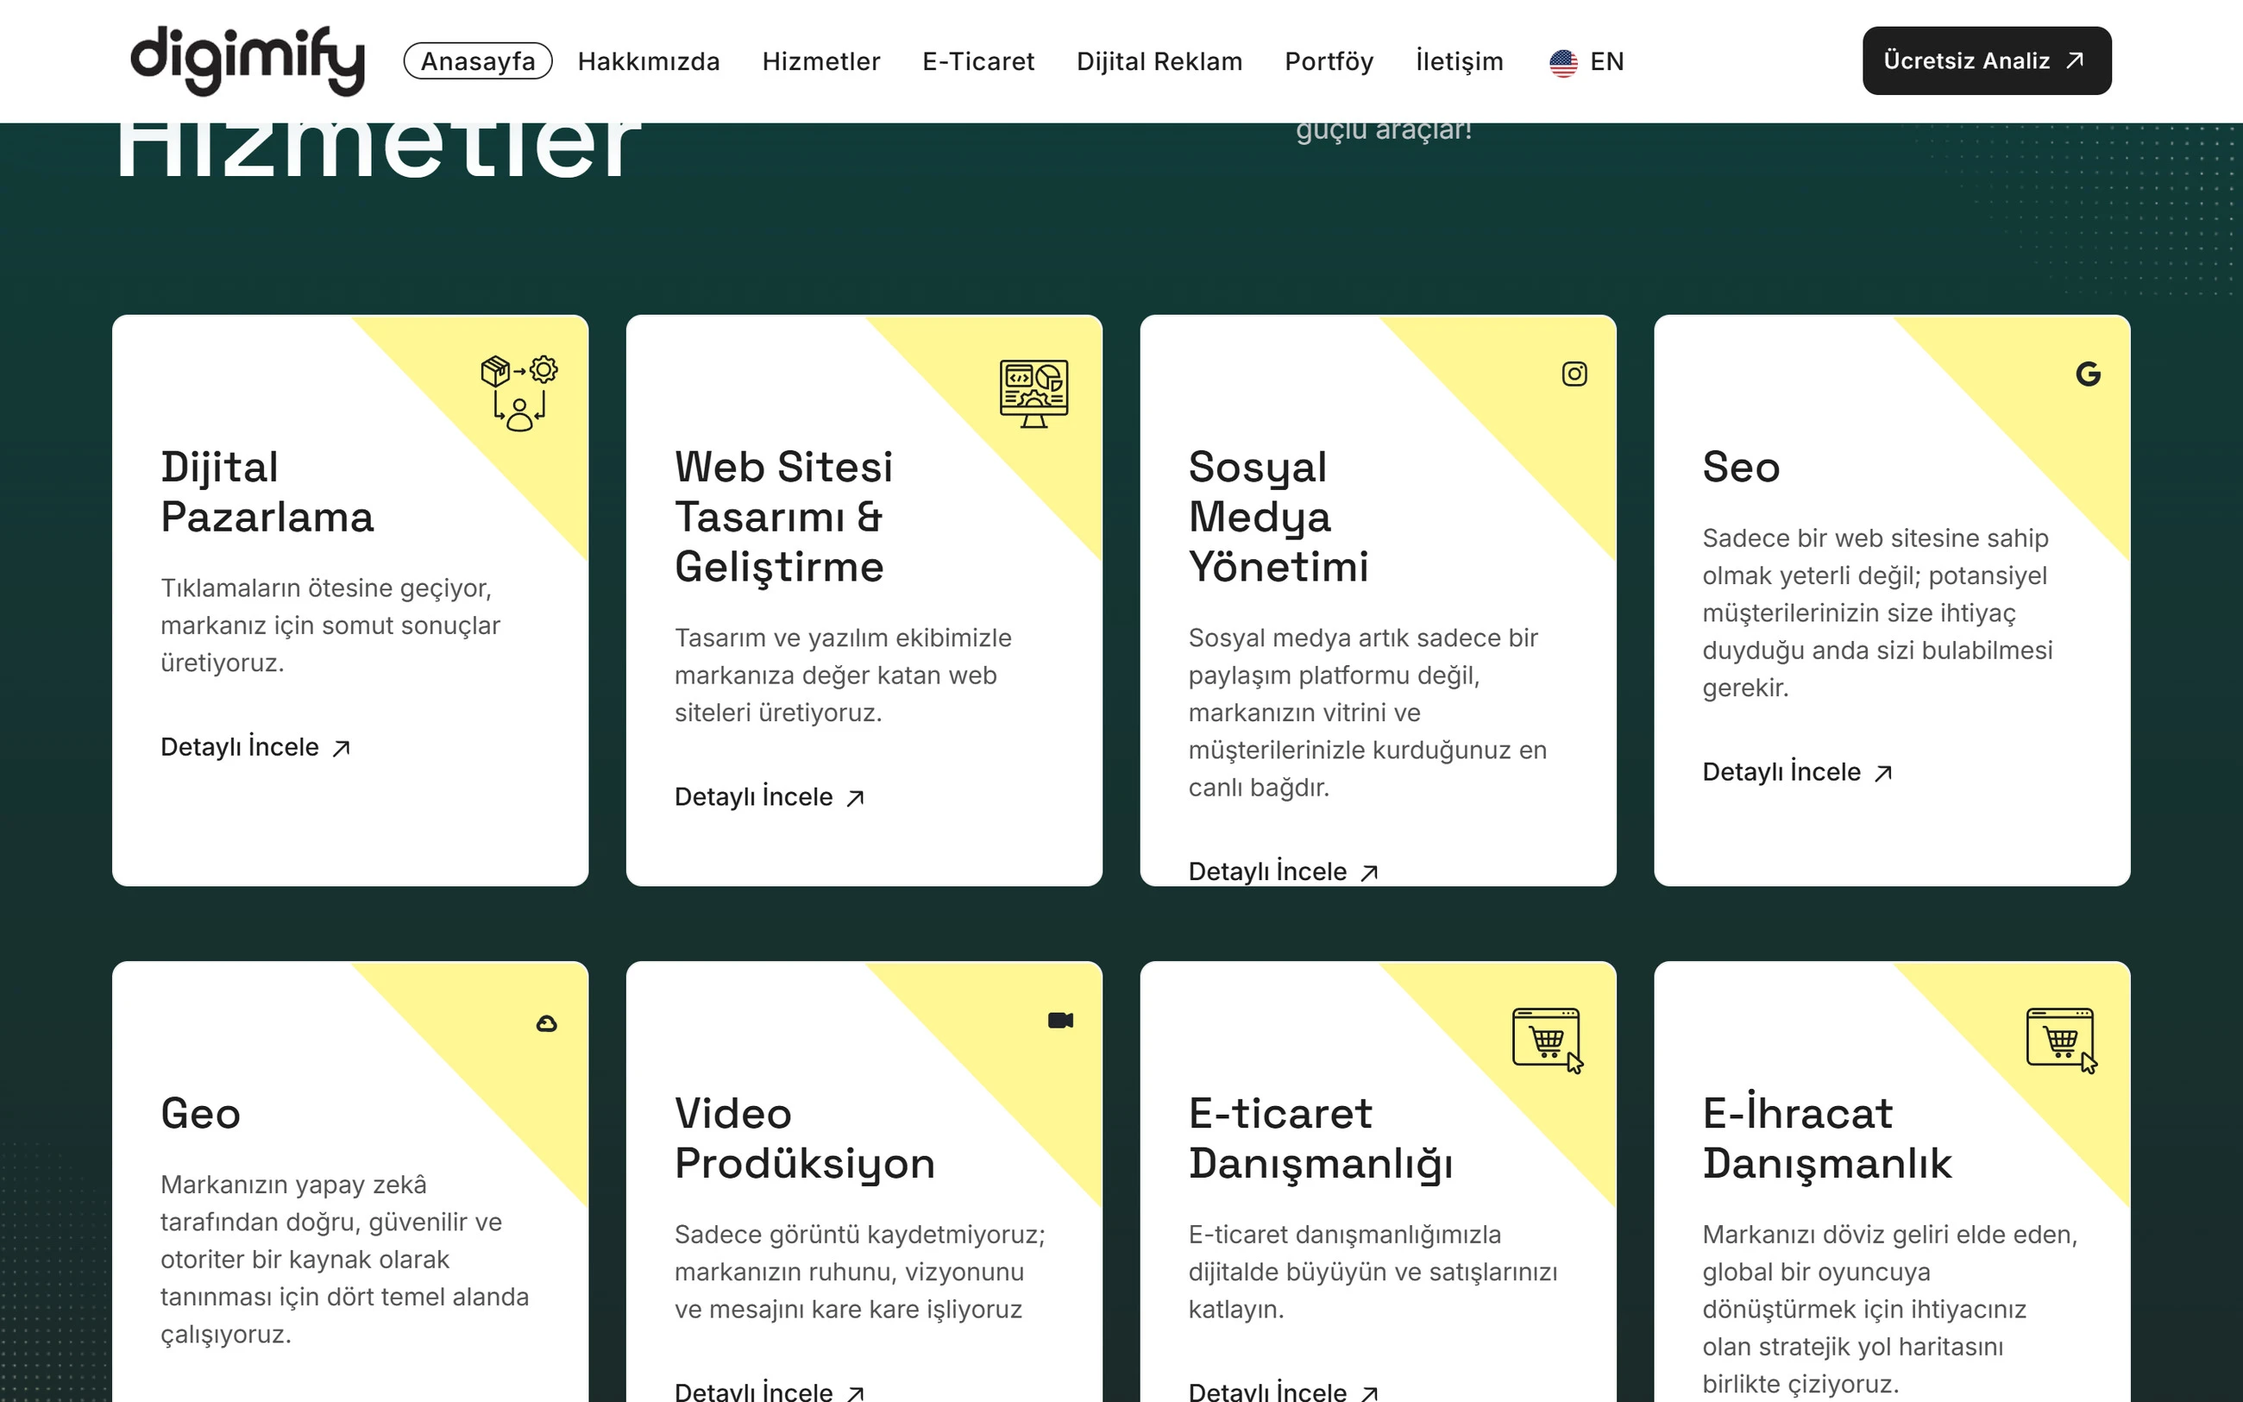Open Detaylı İncele under Sosyal Medya Yönetimi
This screenshot has width=2243, height=1402.
pos(1284,871)
